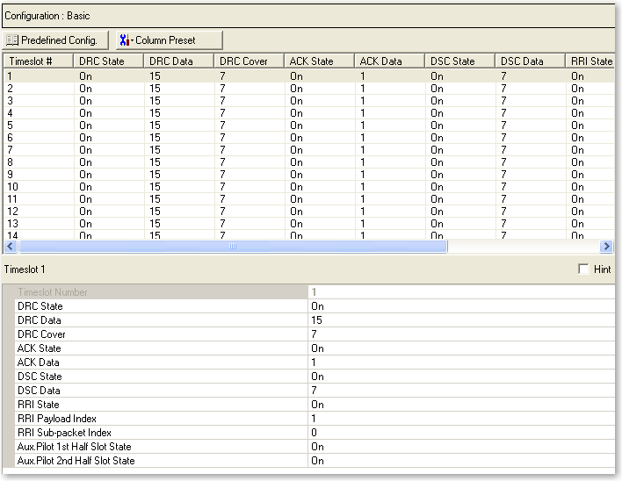Select timeslot row 2 in the table
Viewport: 622px width, 481px height.
point(309,89)
